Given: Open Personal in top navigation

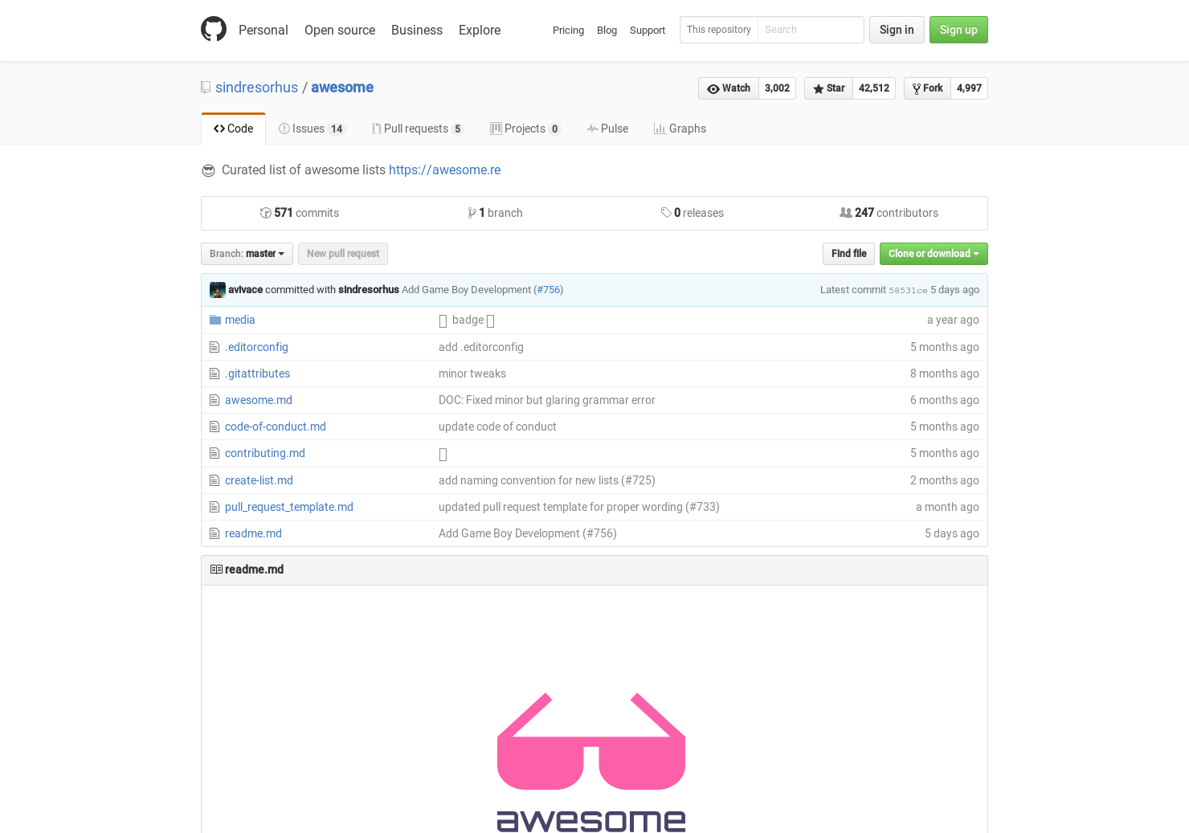Looking at the screenshot, I should point(264,30).
